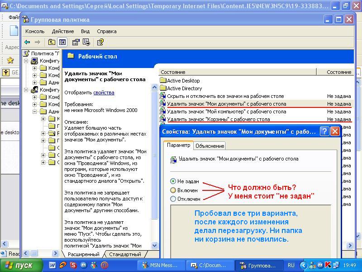Click the star favorites icon in background window
The height and width of the screenshot is (272, 362).
coord(10,60)
